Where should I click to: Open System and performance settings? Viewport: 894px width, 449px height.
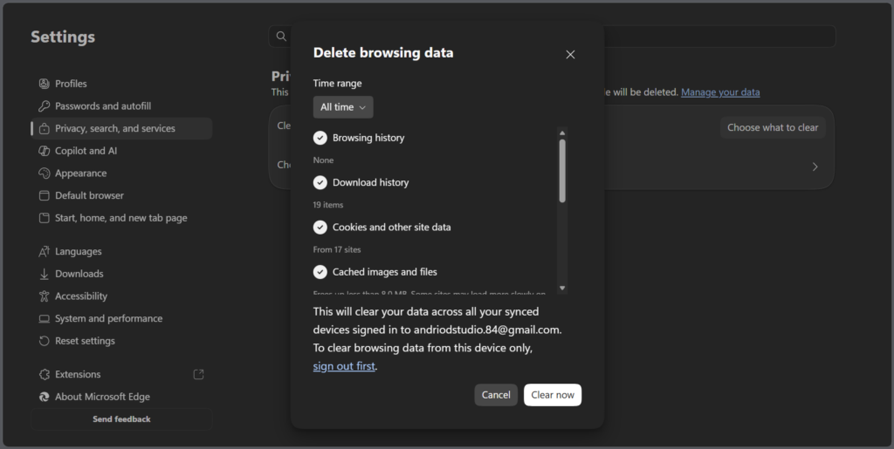click(x=121, y=319)
